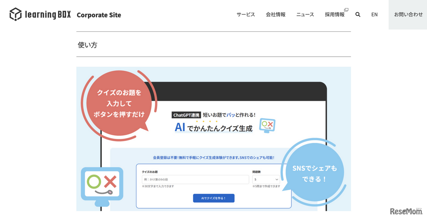Screen dimensions: 427x219
Task: Click the ※30文字まで入力できます note
Action: tap(158, 186)
